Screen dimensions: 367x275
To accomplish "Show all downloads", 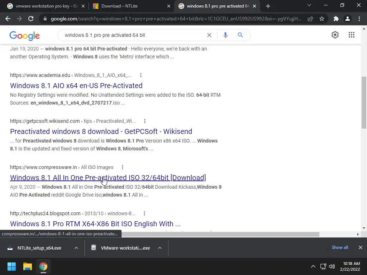I will click(340, 247).
